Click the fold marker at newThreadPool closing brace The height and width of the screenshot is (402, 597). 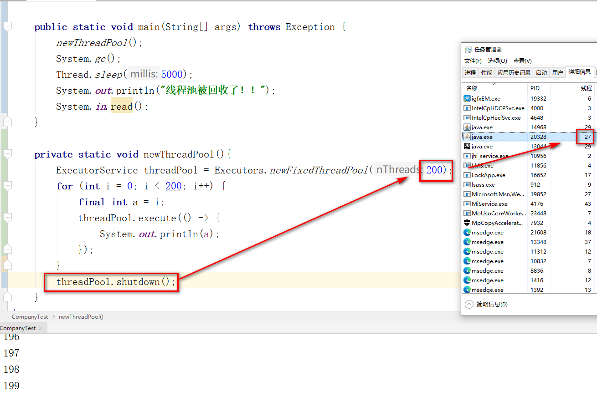tap(7, 297)
